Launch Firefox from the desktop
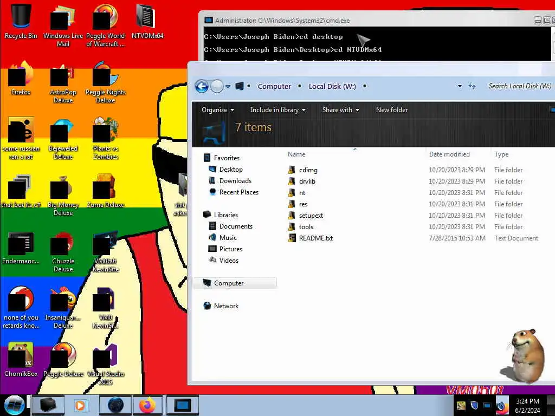The height and width of the screenshot is (416, 555). tap(21, 78)
